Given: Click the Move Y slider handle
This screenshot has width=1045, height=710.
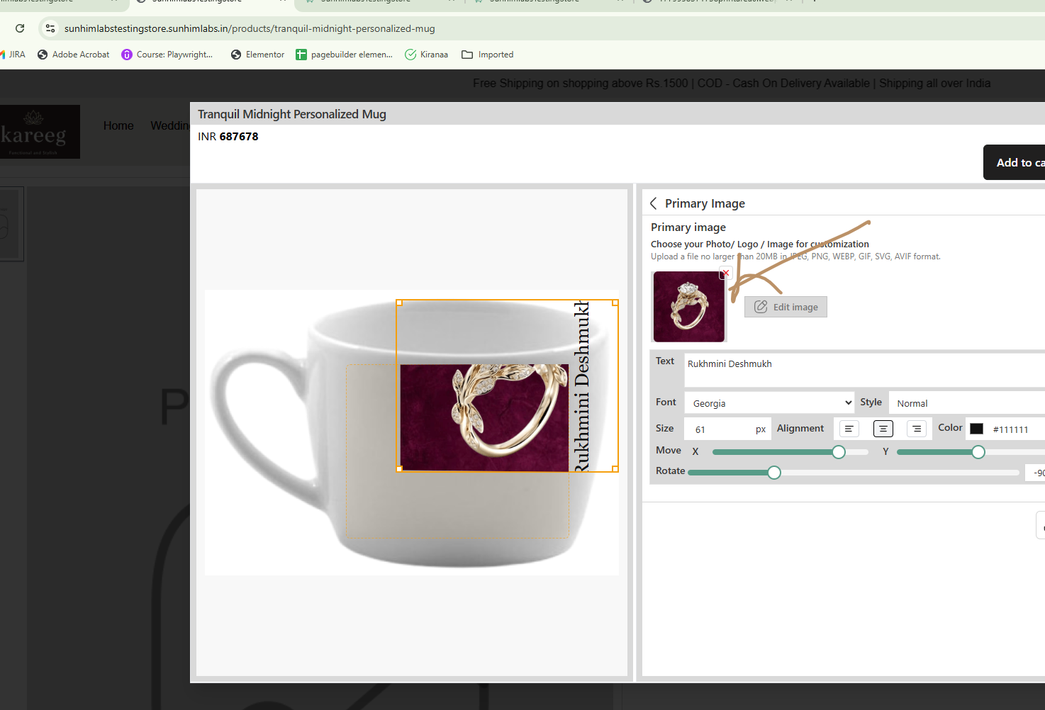Looking at the screenshot, I should point(978,452).
